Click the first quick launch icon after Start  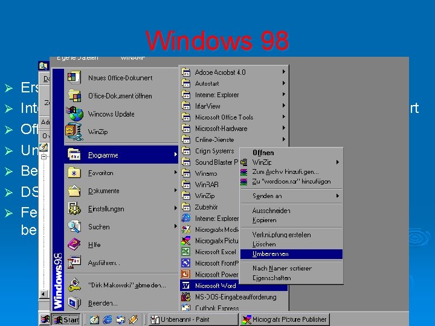(94, 319)
